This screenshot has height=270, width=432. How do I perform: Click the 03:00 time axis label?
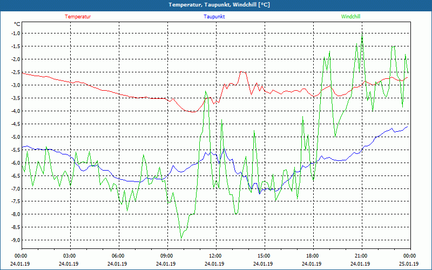point(69,256)
